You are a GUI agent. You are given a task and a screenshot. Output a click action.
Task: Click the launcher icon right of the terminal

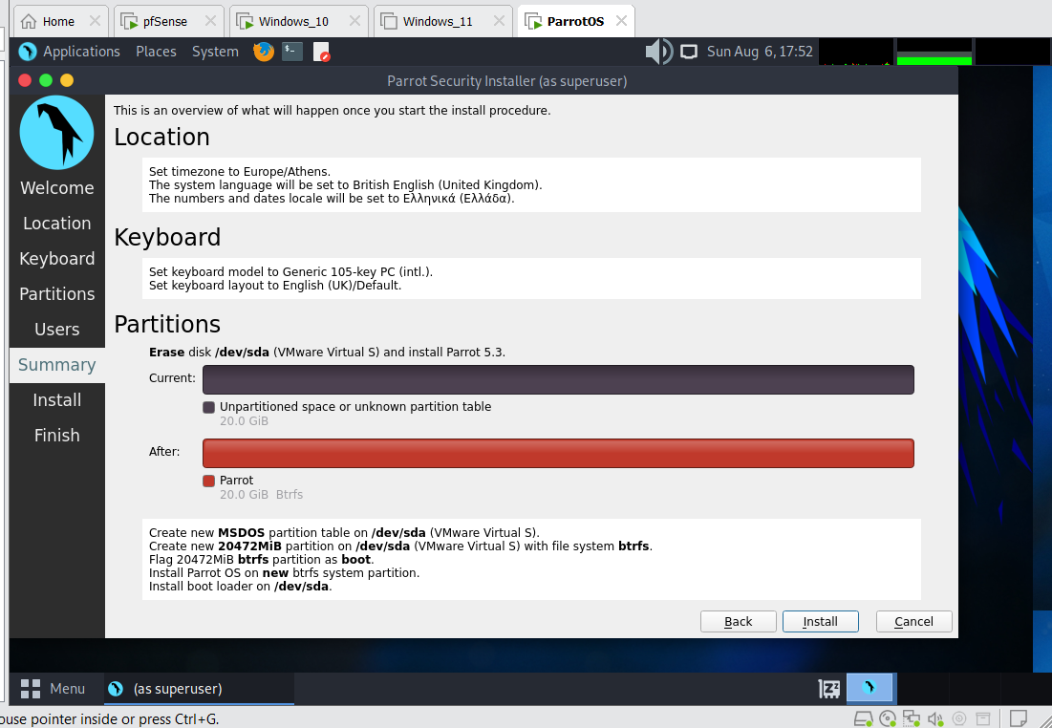(x=322, y=53)
